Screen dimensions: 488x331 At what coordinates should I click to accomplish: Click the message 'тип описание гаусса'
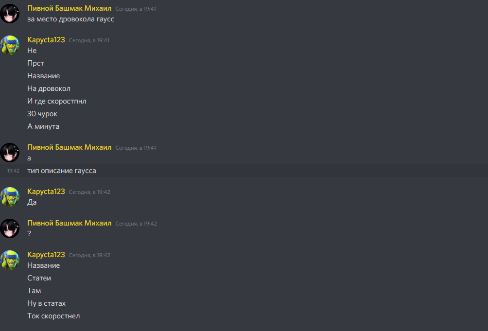point(62,171)
